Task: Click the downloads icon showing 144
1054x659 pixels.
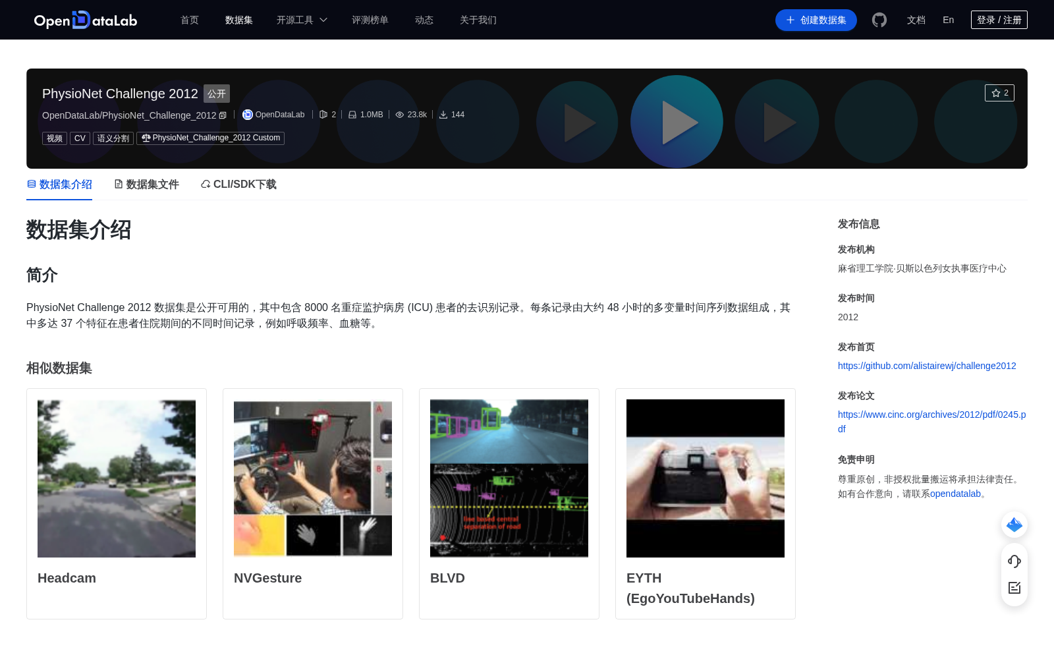Action: point(443,115)
